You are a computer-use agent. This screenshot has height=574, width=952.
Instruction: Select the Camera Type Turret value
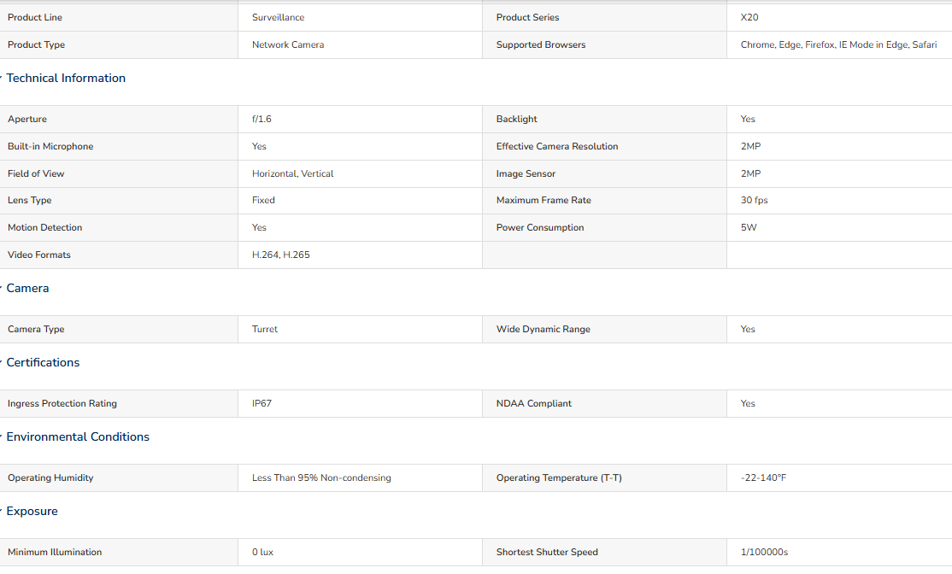tap(265, 330)
